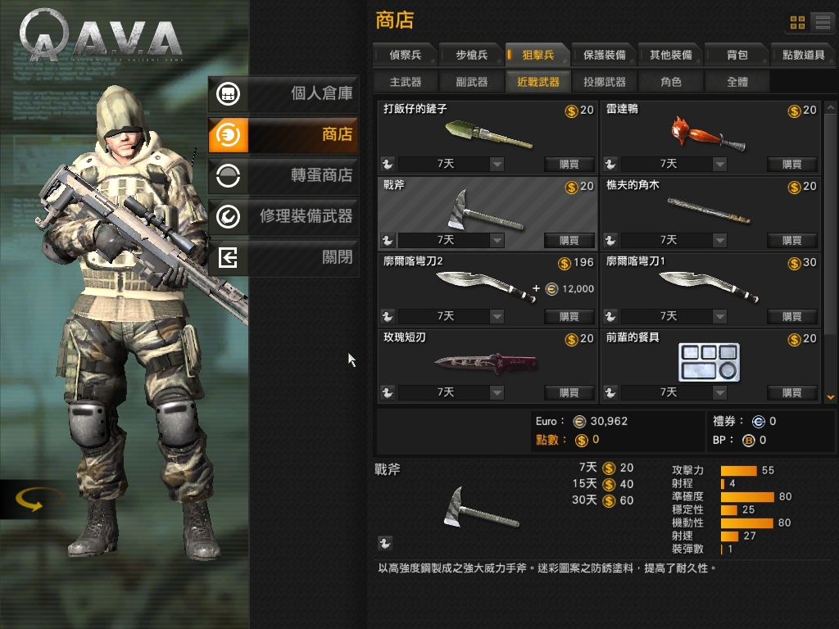
Task: Switch to the 步槍兵 tab
Action: pyautogui.click(x=471, y=55)
